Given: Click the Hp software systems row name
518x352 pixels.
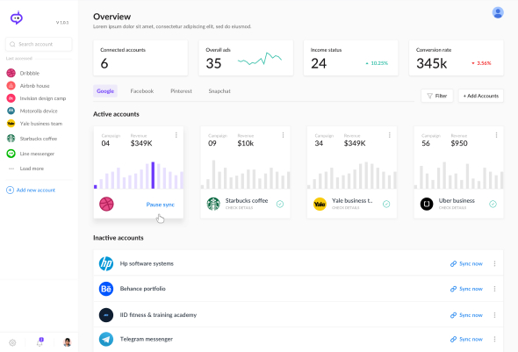Looking at the screenshot, I should tap(147, 263).
